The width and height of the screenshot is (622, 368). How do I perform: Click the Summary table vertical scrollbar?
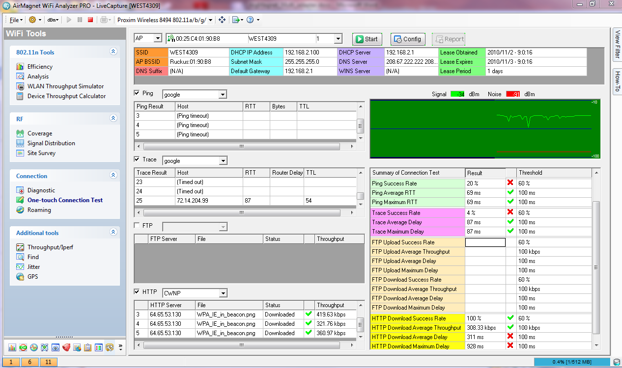tap(596, 259)
